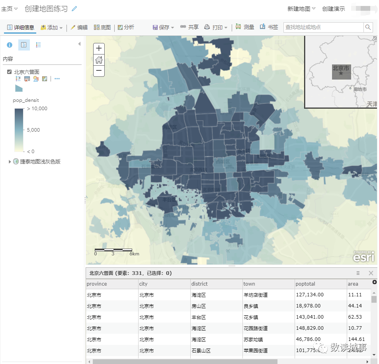The height and width of the screenshot is (364, 379).
Task: Select the 捷泰地图浅灰色版 basemap entry
Action: click(x=40, y=162)
